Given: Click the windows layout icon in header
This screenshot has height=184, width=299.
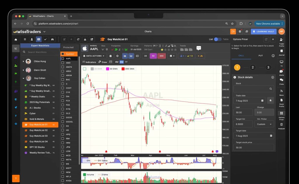Looking at the screenshot, I should pyautogui.click(x=246, y=32).
